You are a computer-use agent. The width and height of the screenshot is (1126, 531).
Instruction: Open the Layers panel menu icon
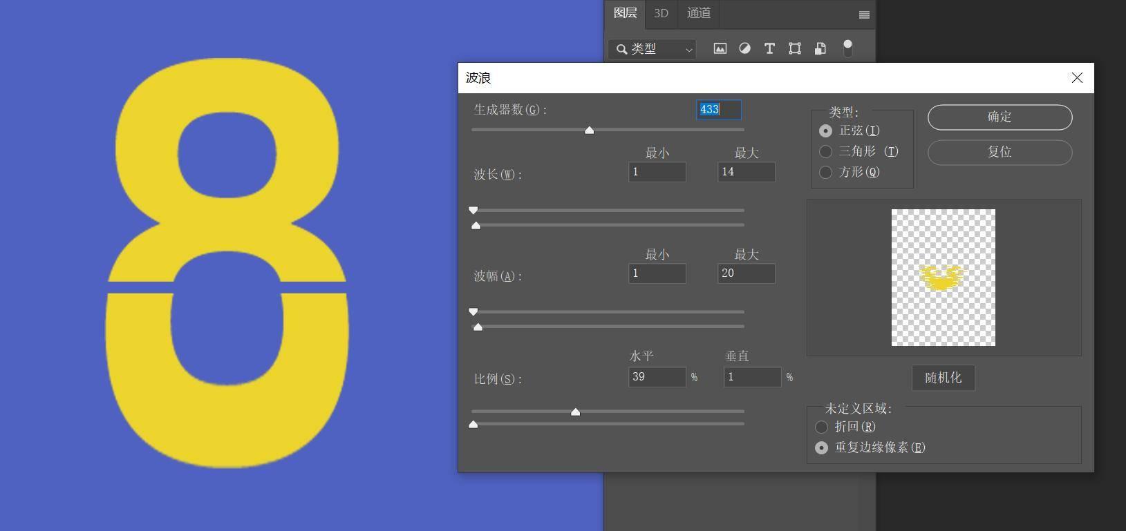point(864,15)
